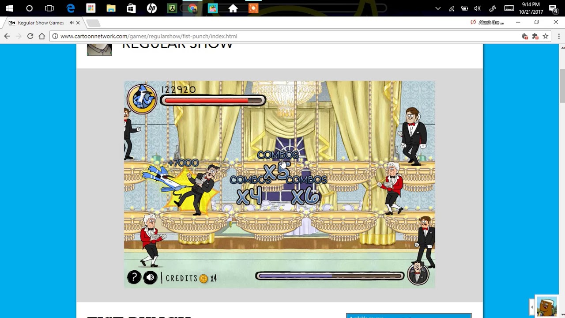View site information icon in address bar
The height and width of the screenshot is (318, 565).
[x=55, y=36]
